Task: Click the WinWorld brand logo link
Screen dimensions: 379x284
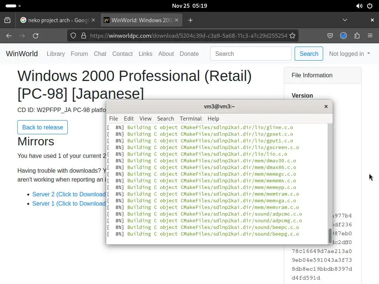Action: pyautogui.click(x=22, y=54)
